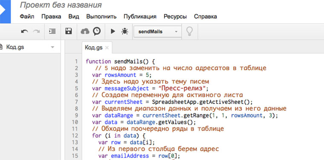Start debugging with bug icon
The image size is (324, 160).
pos(125,31)
